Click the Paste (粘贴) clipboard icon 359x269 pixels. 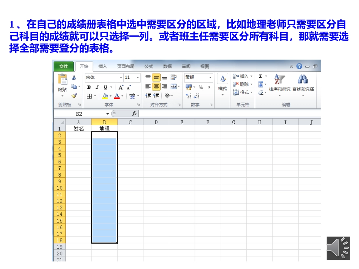pos(62,79)
